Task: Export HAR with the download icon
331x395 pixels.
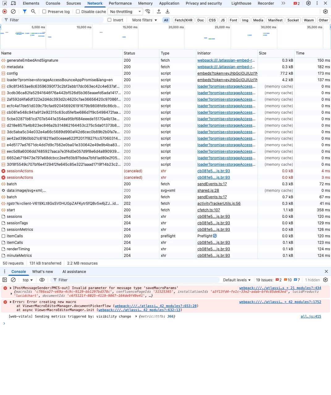Action: [x=168, y=11]
